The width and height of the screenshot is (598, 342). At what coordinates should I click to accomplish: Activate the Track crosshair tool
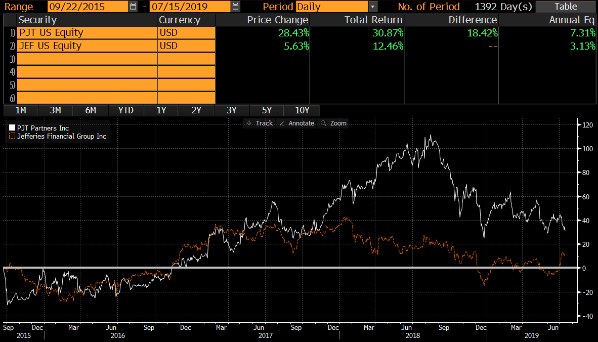[x=260, y=123]
